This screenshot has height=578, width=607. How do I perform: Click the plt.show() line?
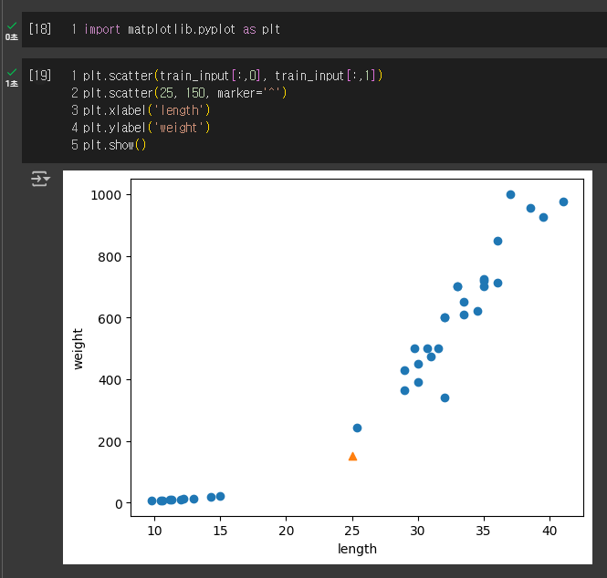[x=115, y=145]
